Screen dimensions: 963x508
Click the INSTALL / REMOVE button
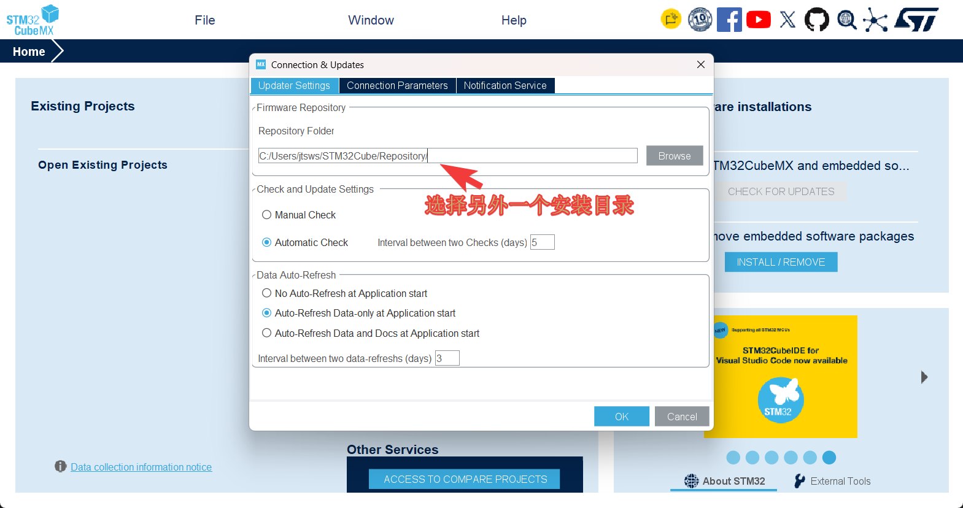click(x=781, y=262)
